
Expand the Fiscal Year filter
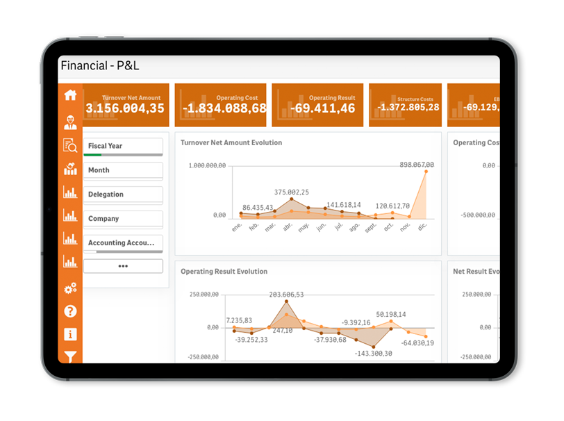tap(123, 146)
